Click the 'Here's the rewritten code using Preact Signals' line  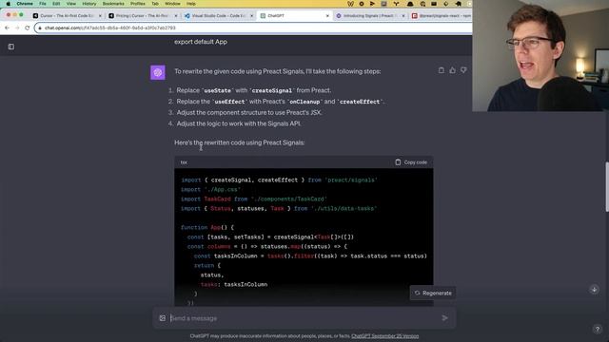click(x=239, y=142)
